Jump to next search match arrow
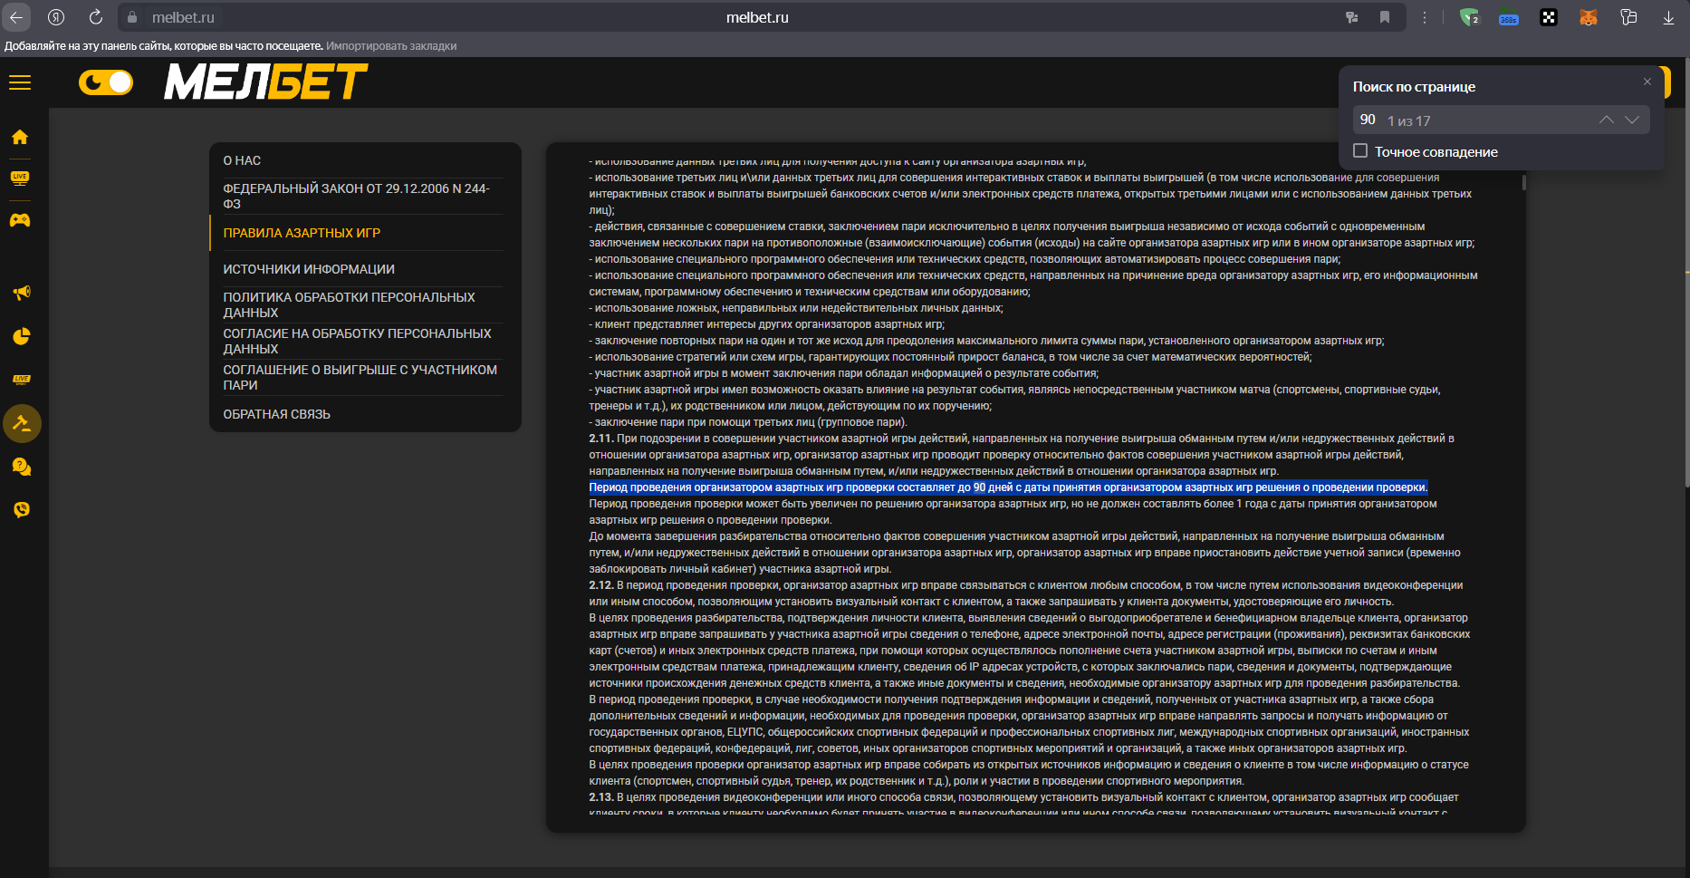The width and height of the screenshot is (1690, 878). click(1632, 120)
